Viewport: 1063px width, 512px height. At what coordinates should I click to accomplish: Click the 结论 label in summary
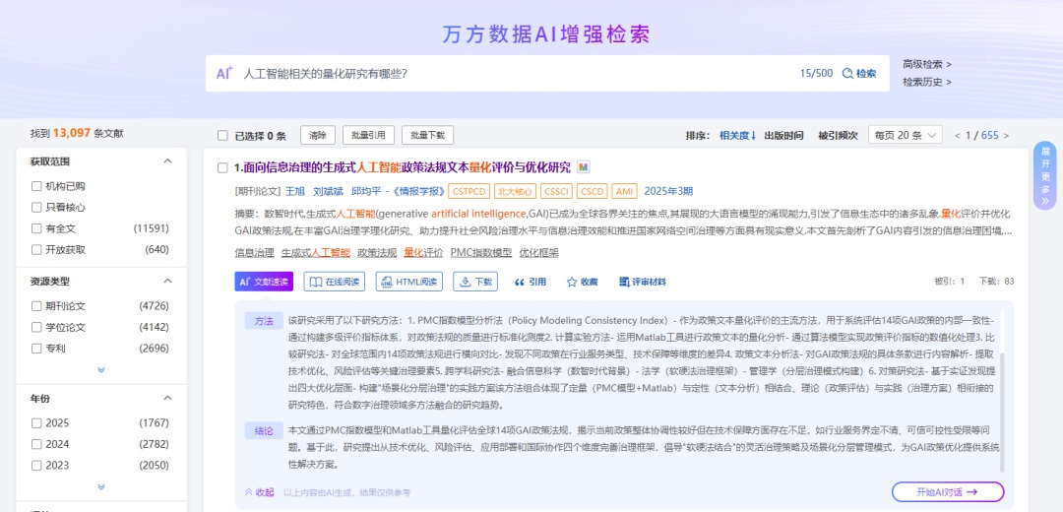pyautogui.click(x=264, y=430)
